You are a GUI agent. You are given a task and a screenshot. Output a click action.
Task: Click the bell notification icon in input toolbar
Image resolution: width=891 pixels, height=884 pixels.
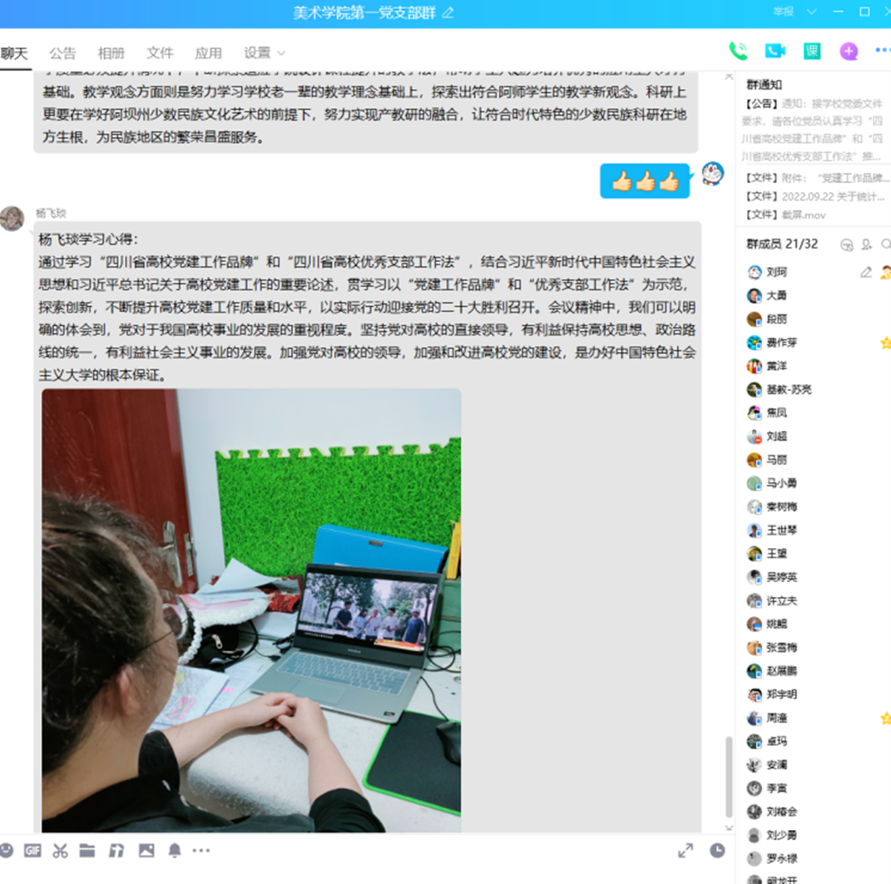point(175,851)
